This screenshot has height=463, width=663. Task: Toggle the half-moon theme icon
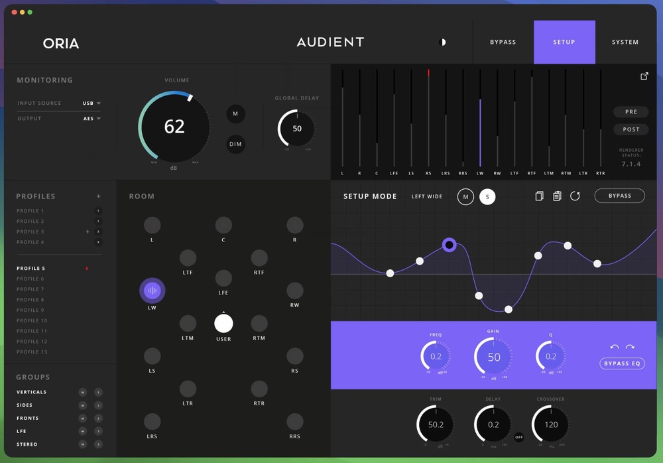(x=443, y=42)
